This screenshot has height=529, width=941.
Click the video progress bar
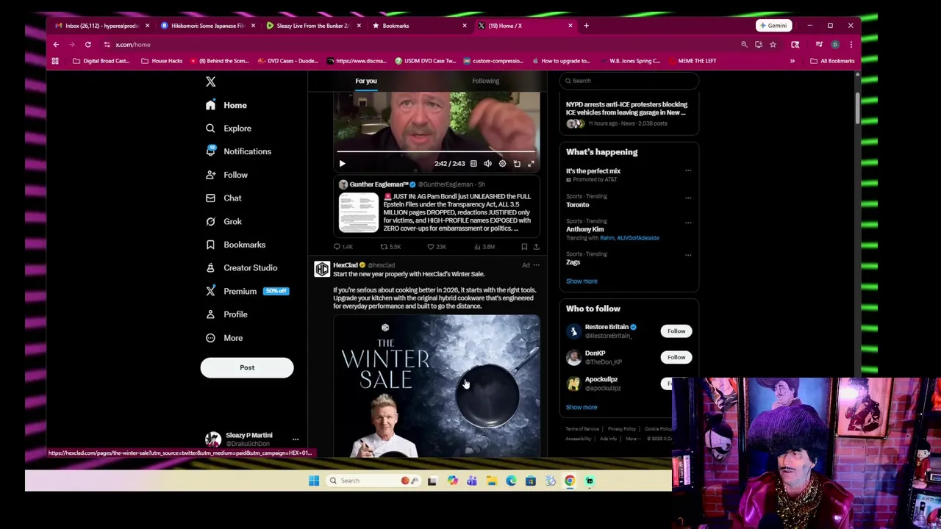click(437, 152)
